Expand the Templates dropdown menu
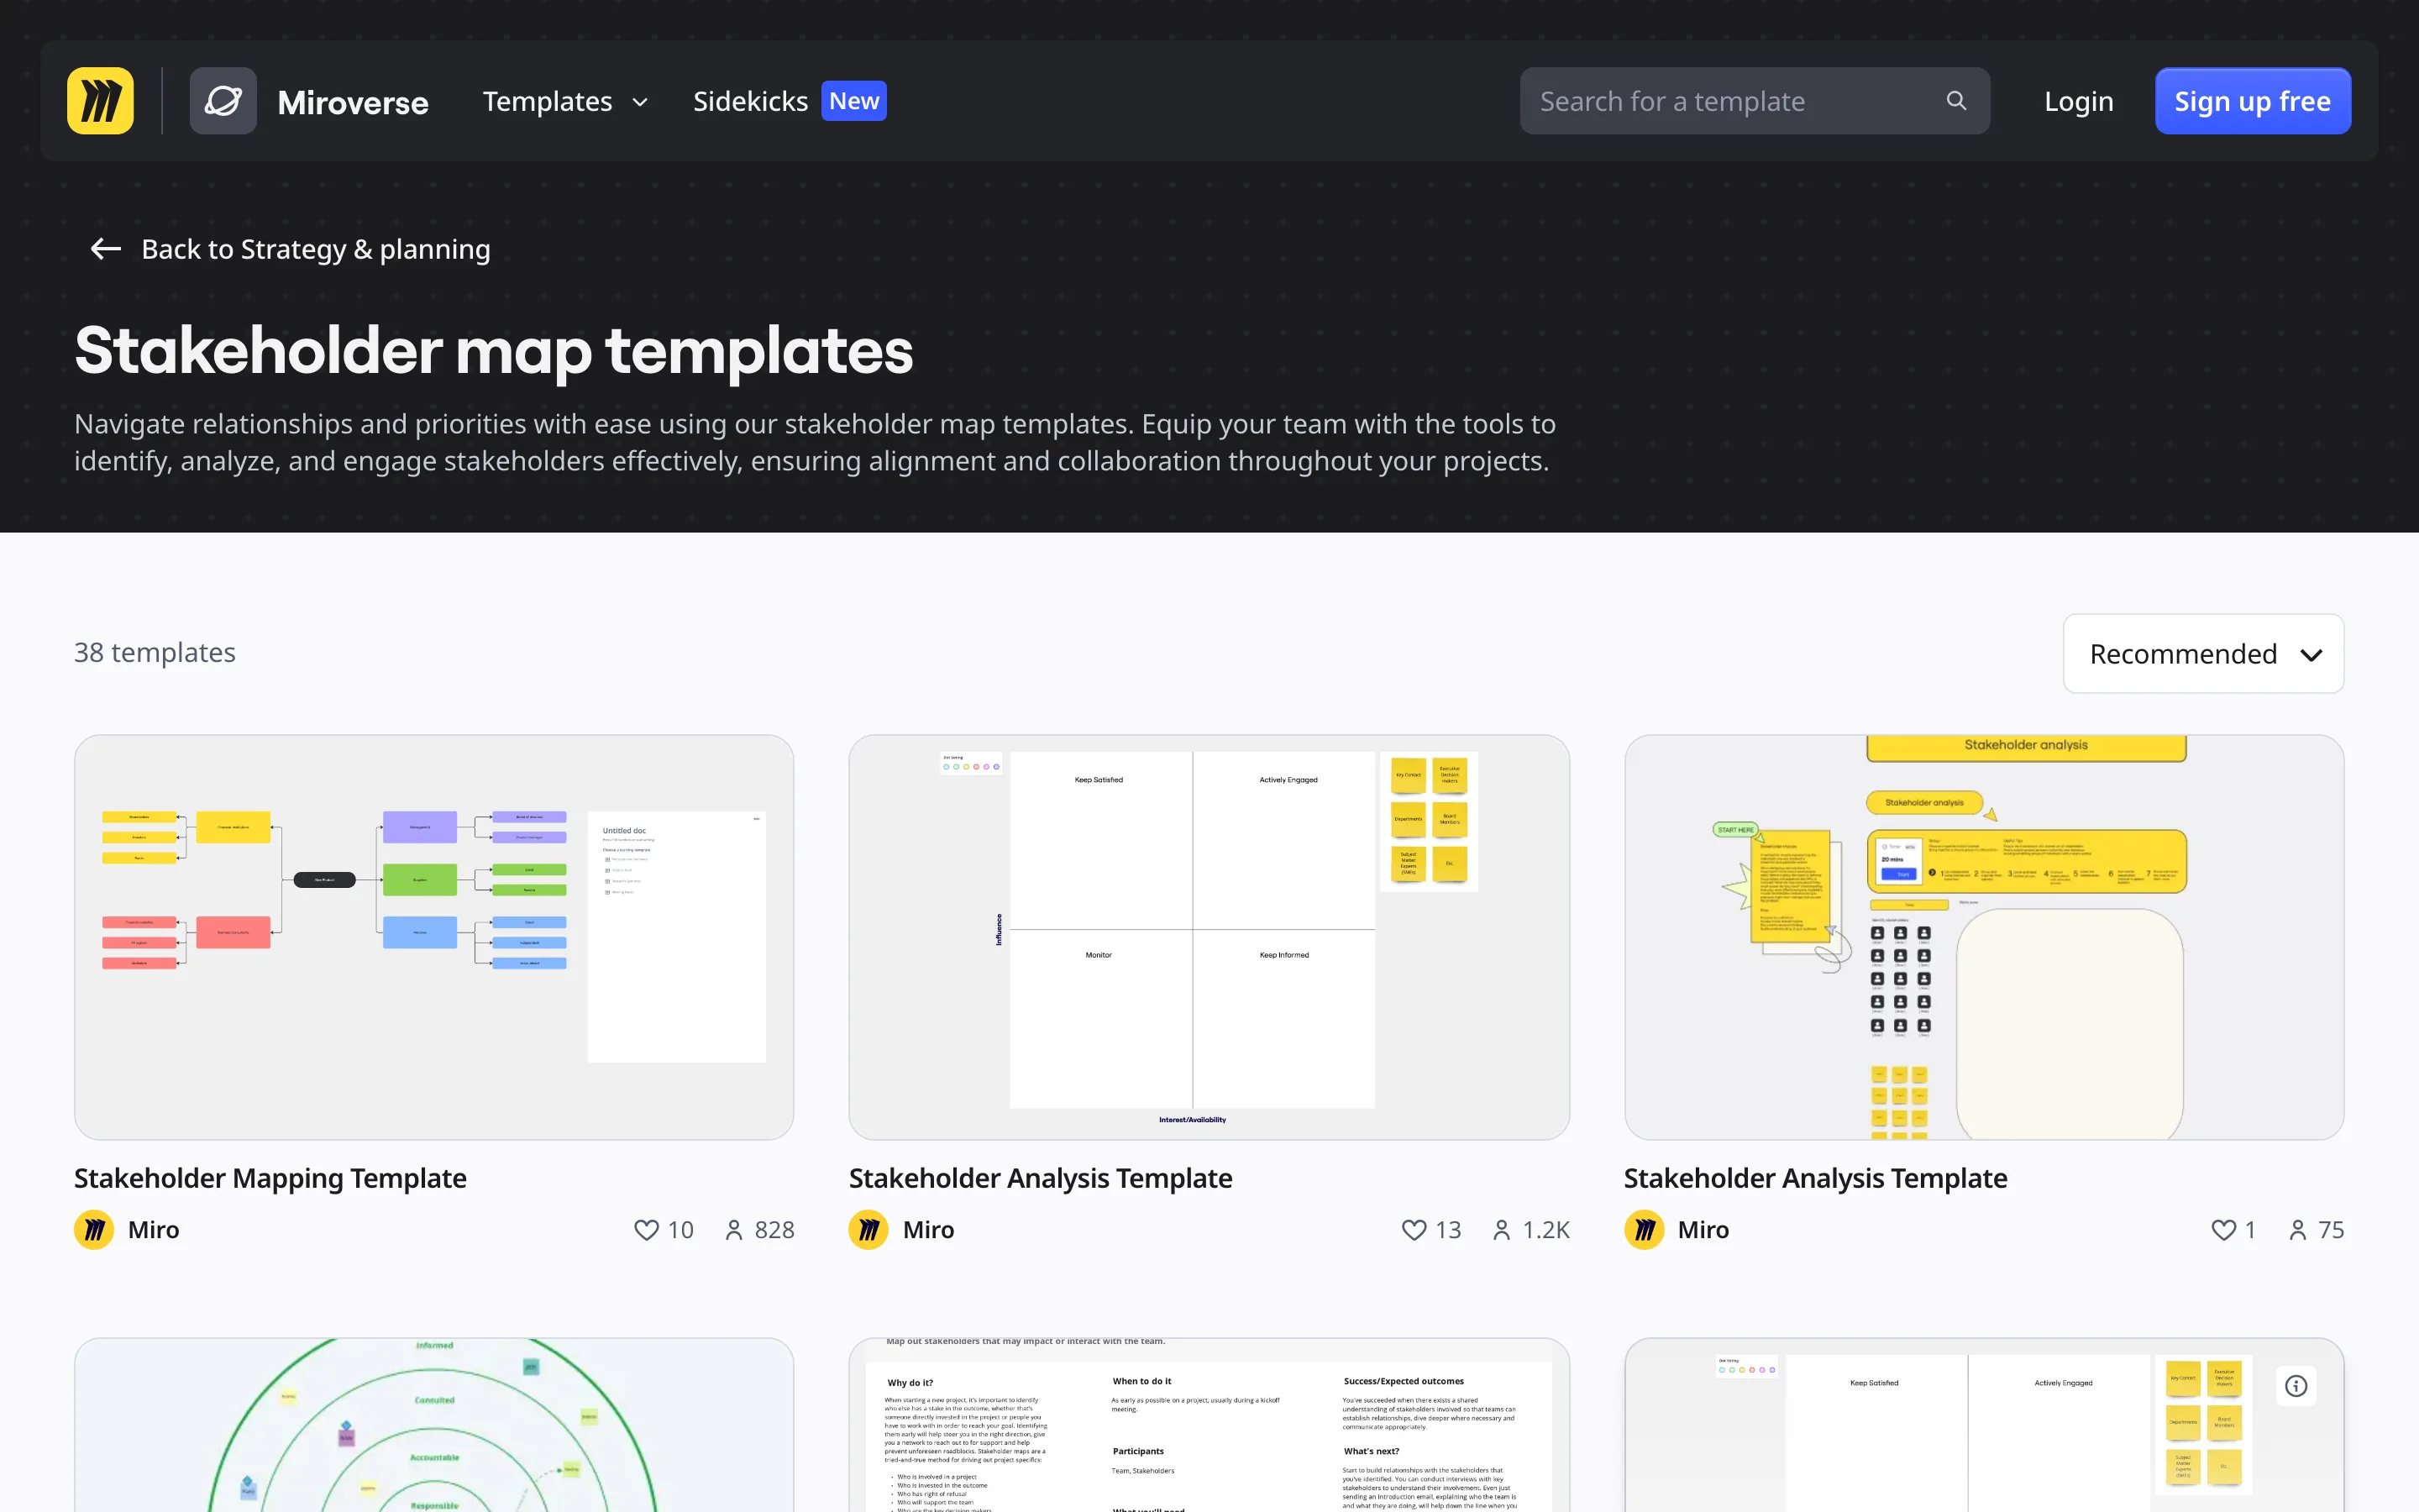 click(566, 101)
